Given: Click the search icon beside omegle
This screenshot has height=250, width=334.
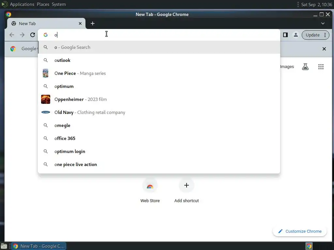Looking at the screenshot, I should point(46,125).
